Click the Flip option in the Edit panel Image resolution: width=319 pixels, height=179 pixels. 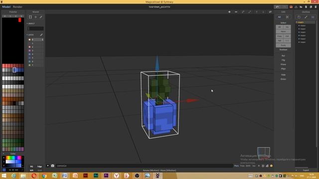pyautogui.click(x=283, y=60)
